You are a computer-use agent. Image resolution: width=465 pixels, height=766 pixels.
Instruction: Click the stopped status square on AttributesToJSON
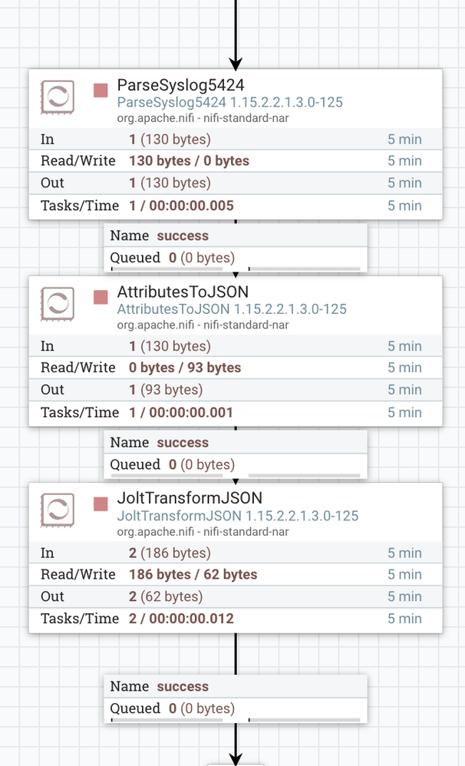click(x=101, y=297)
